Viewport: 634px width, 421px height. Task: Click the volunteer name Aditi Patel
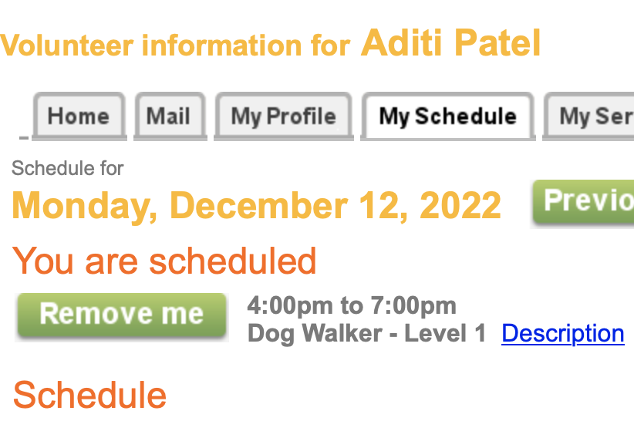tap(450, 43)
